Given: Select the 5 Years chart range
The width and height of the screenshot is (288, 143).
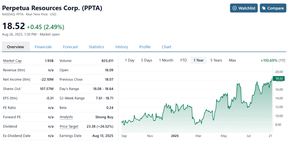Looking at the screenshot, I should (x=216, y=60).
